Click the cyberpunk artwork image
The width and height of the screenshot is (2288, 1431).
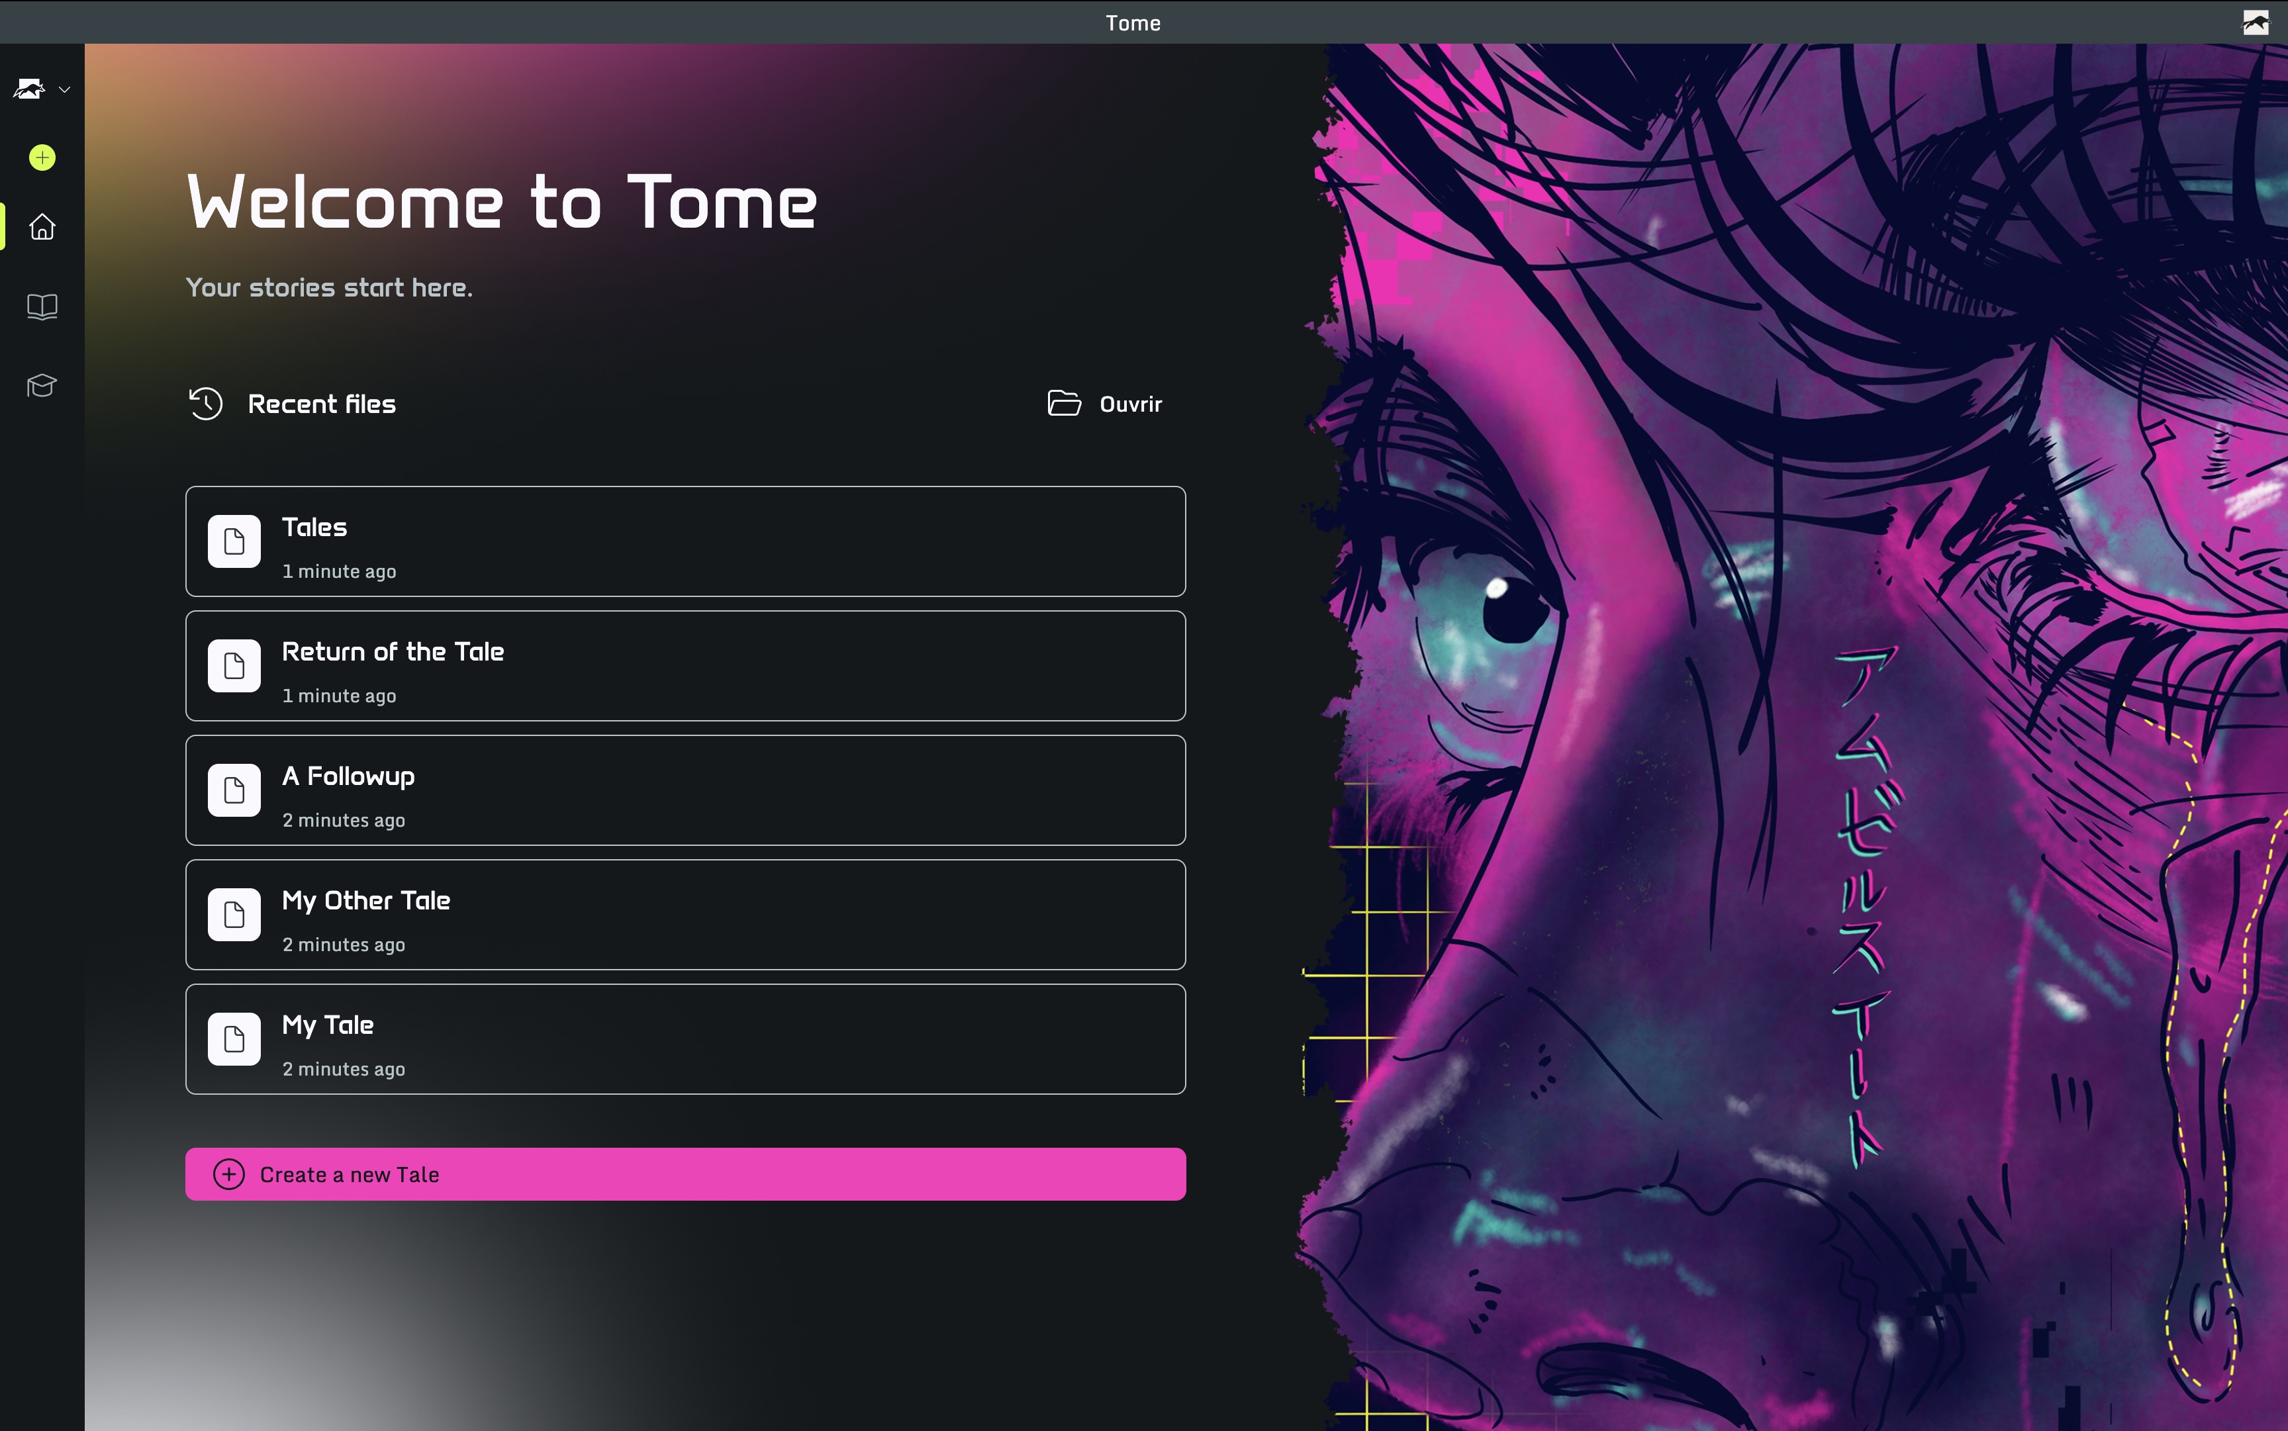click(x=1799, y=738)
